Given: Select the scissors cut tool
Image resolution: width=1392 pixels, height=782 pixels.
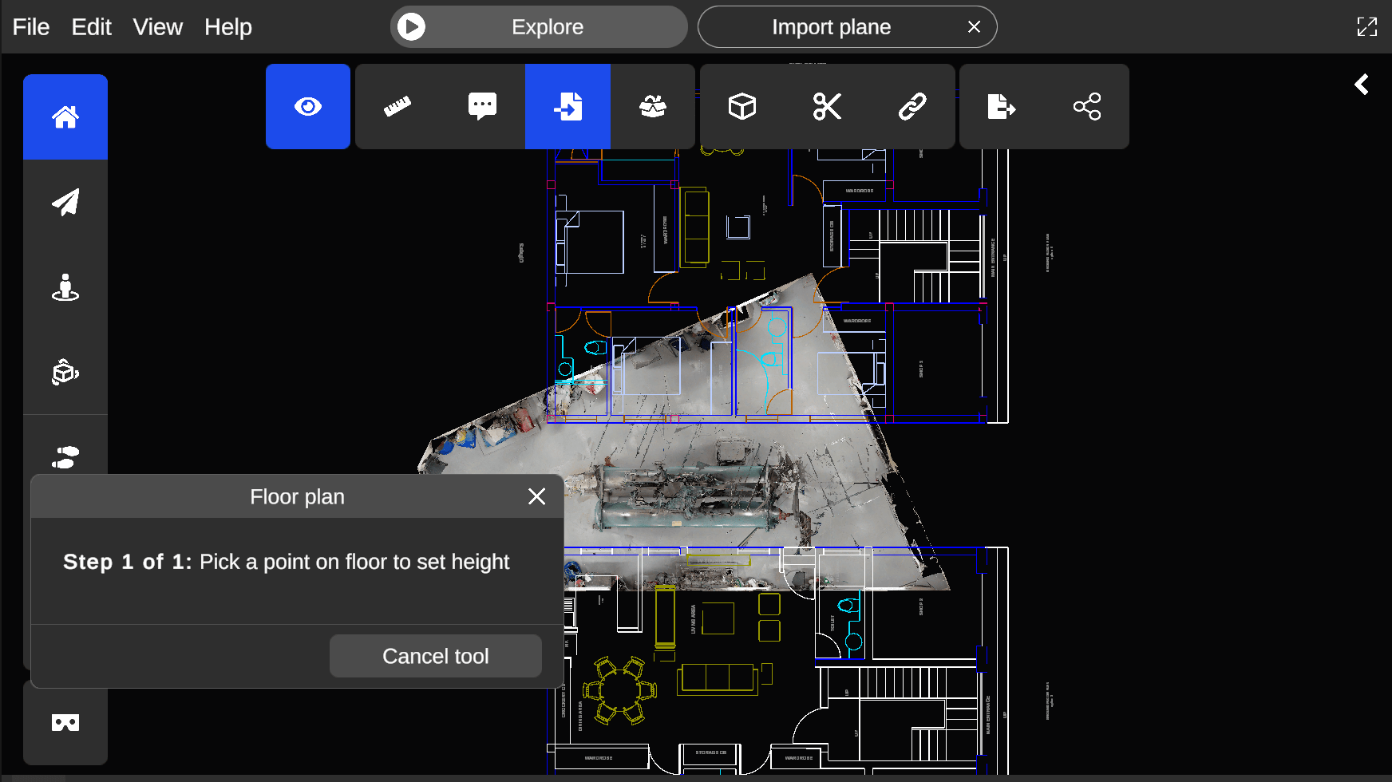Looking at the screenshot, I should pyautogui.click(x=827, y=107).
